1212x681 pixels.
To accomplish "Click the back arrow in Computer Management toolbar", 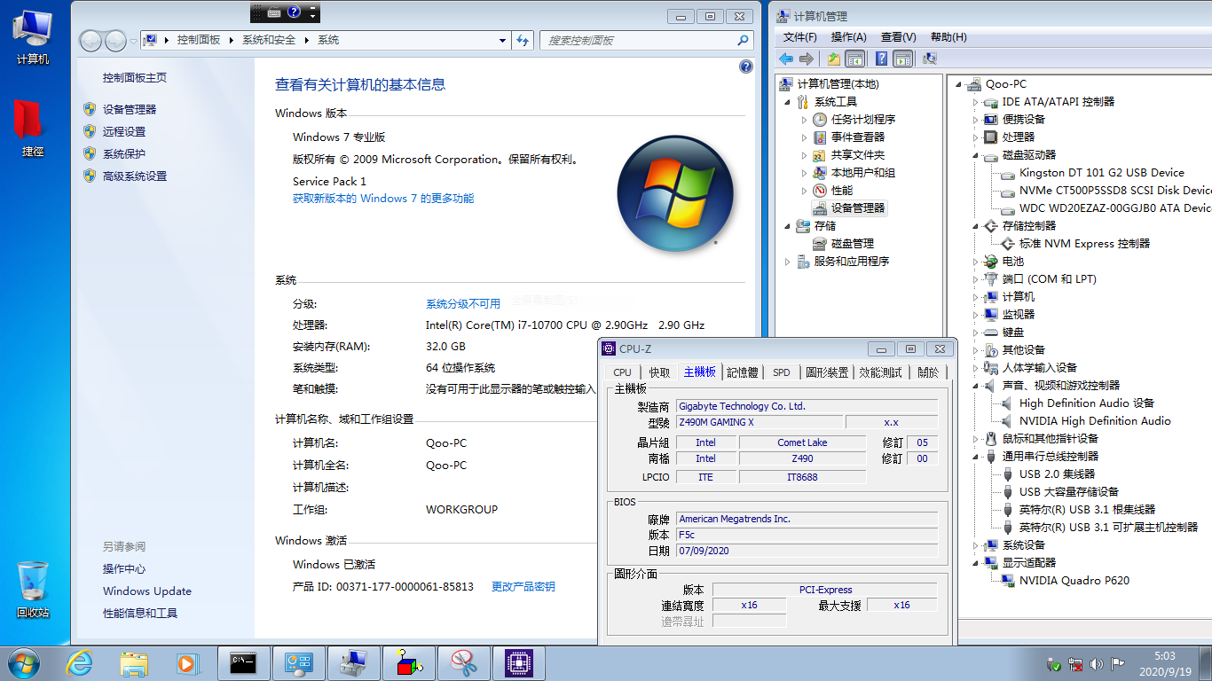I will coord(784,59).
